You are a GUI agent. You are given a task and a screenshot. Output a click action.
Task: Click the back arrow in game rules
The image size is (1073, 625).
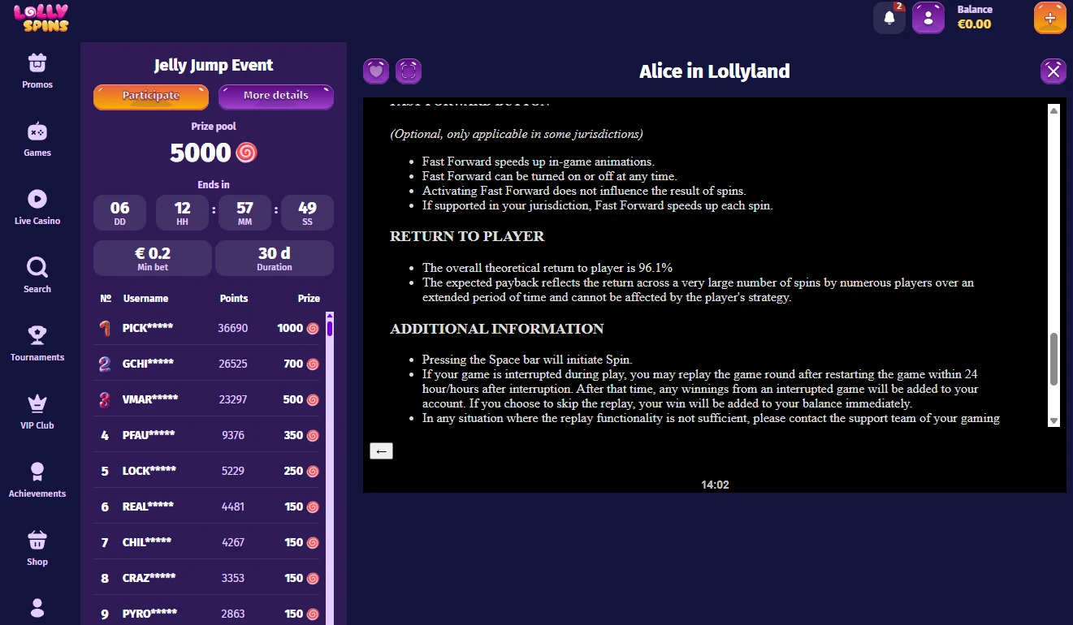pos(381,450)
